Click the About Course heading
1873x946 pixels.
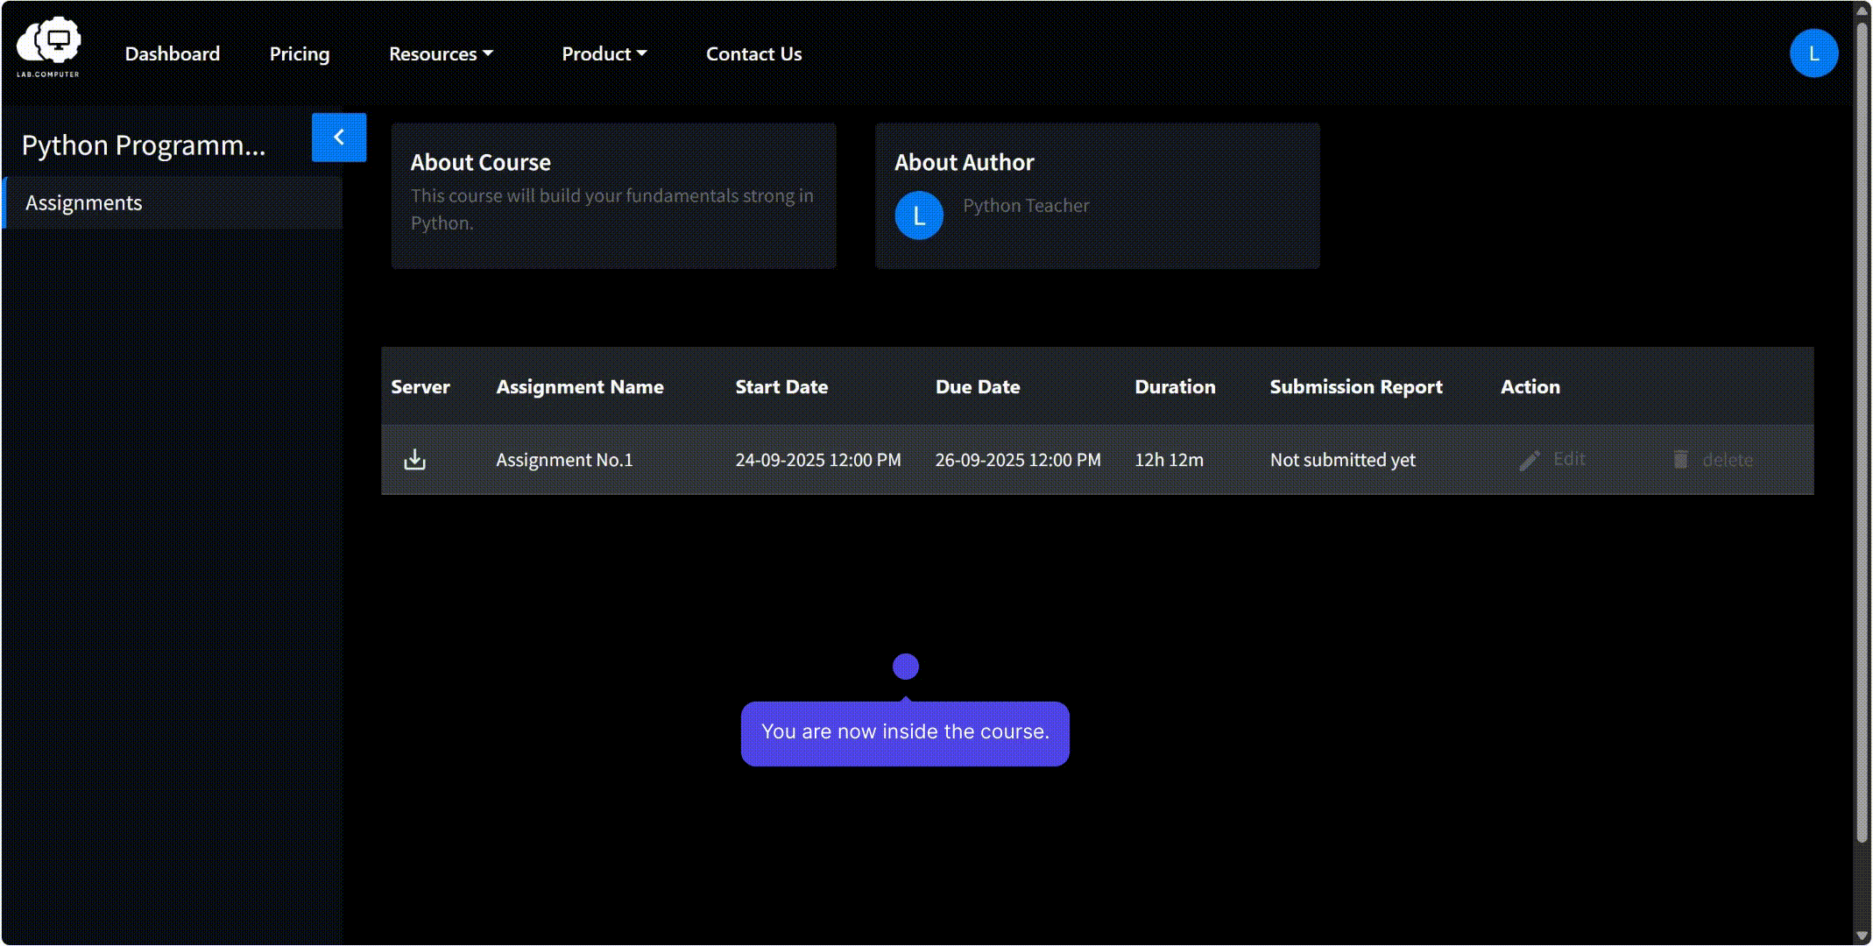pyautogui.click(x=480, y=163)
